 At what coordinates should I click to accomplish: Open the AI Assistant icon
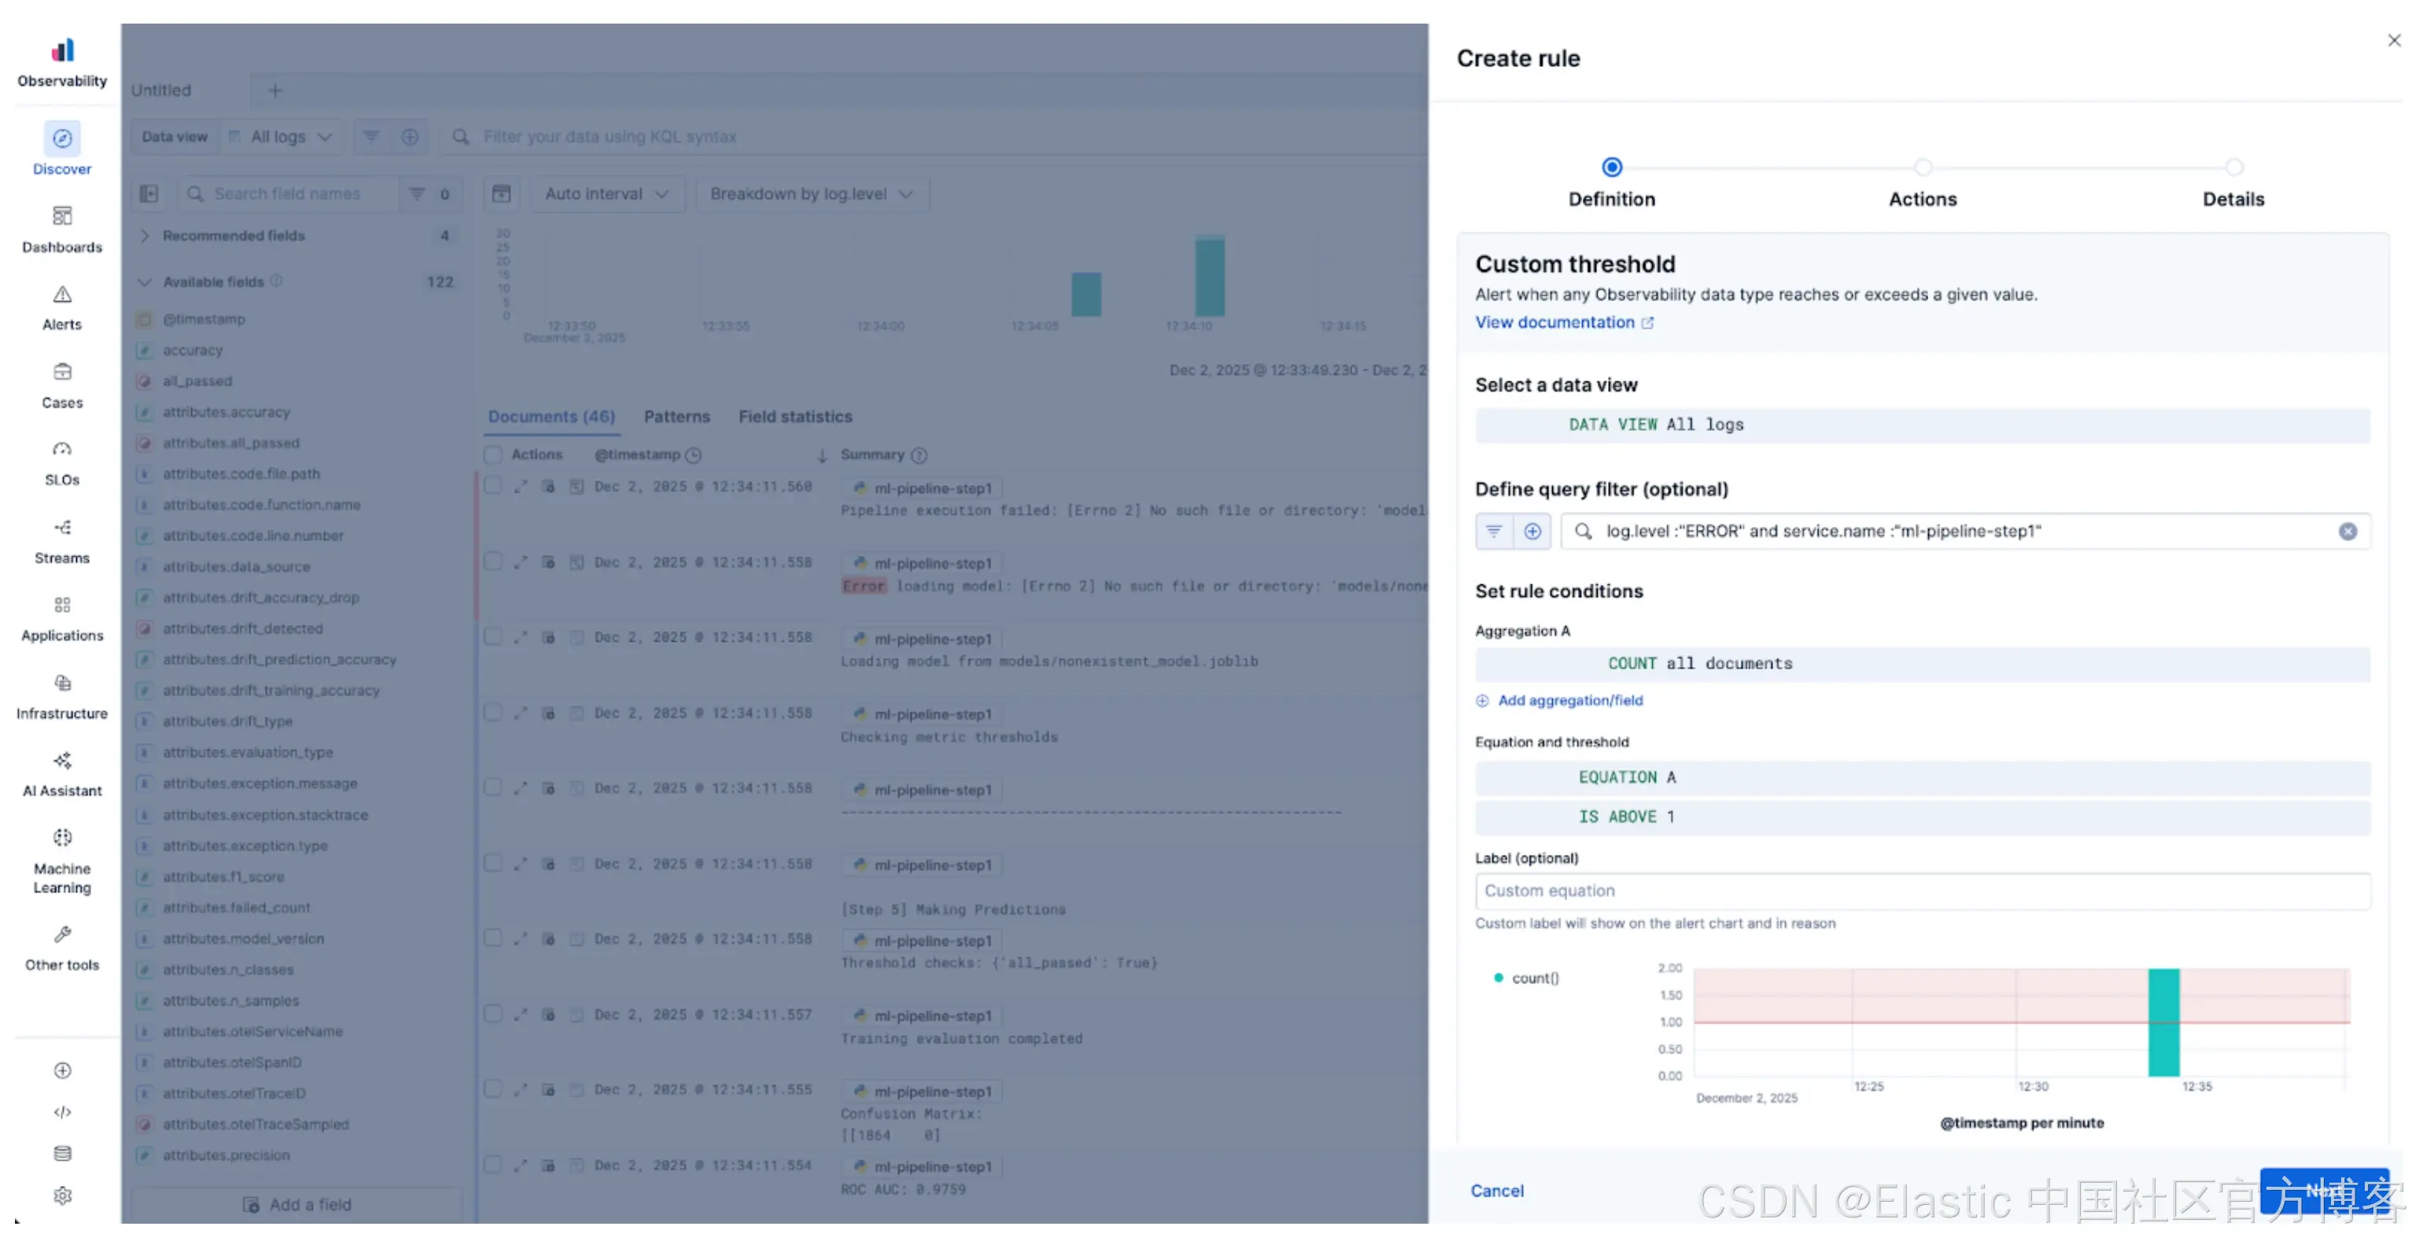pyautogui.click(x=62, y=760)
